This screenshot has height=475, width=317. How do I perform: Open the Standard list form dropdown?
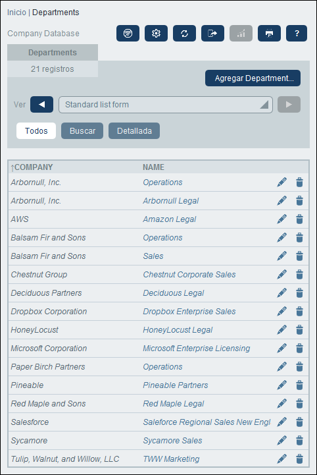pyautogui.click(x=166, y=105)
